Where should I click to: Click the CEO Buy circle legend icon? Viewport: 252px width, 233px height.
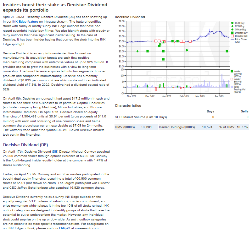point(232,23)
